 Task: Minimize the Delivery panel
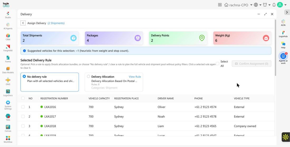(259, 14)
